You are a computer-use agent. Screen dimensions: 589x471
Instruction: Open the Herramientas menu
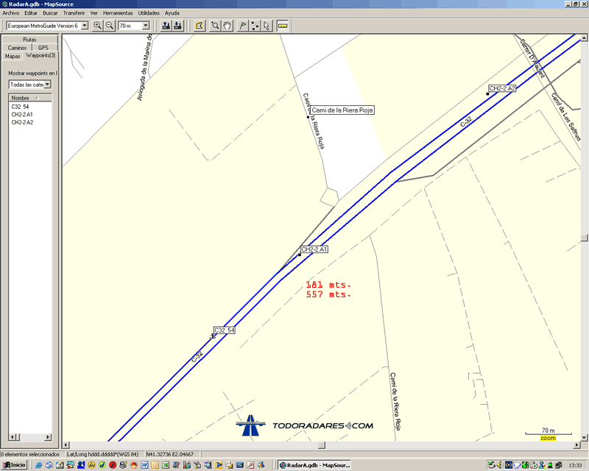tap(118, 13)
